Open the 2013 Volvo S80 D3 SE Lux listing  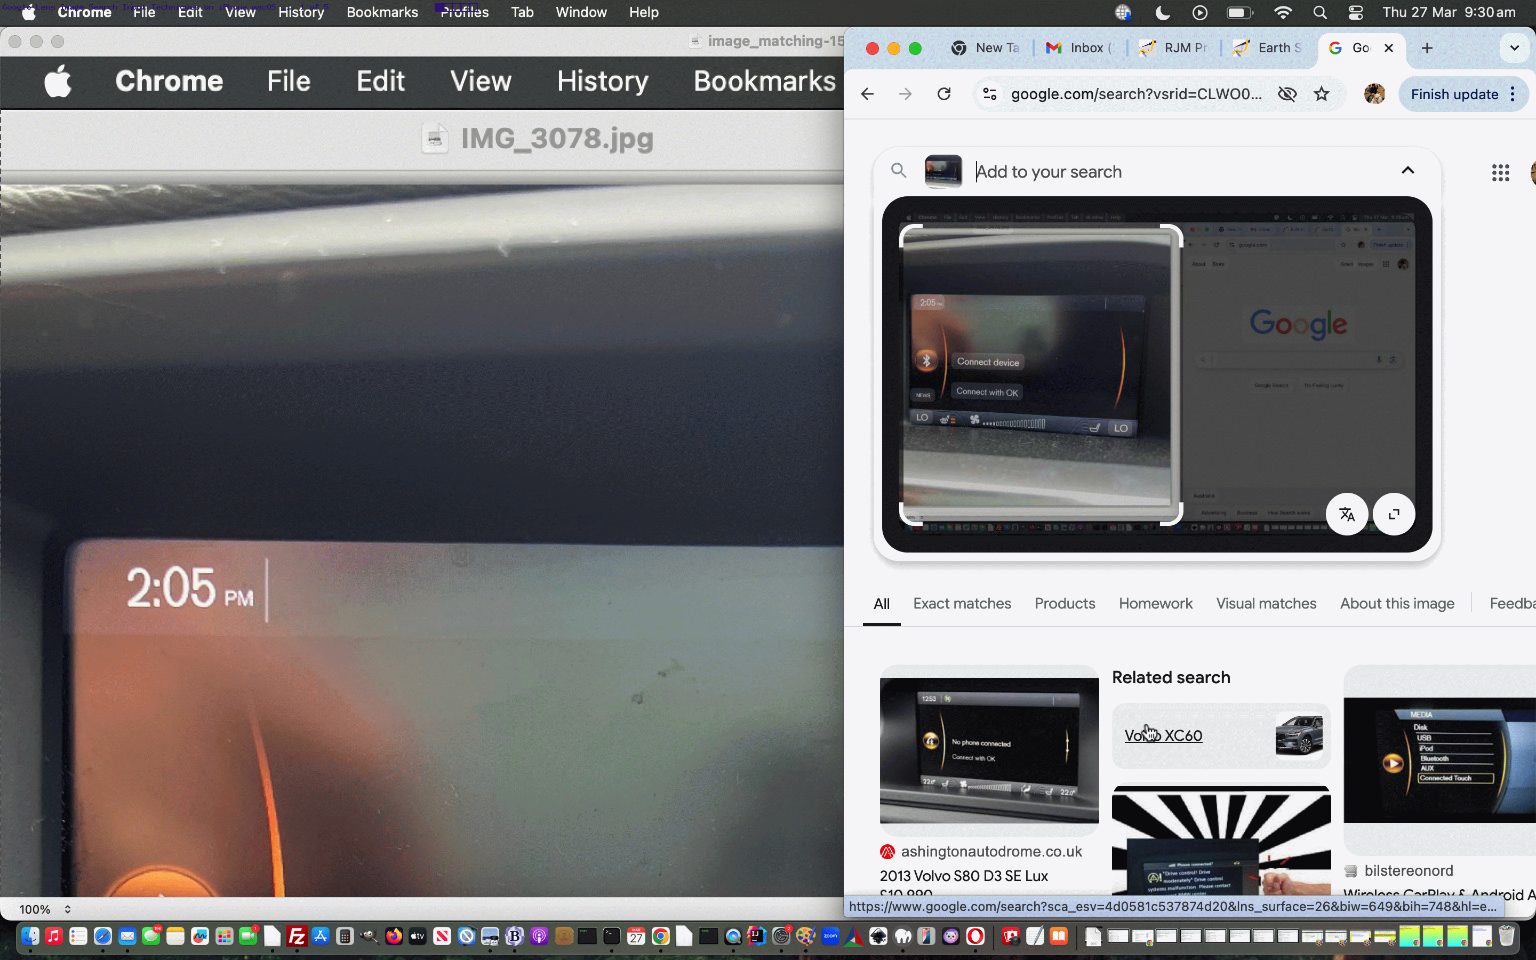(964, 876)
